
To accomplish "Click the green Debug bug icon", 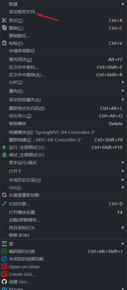I will point(4,155).
